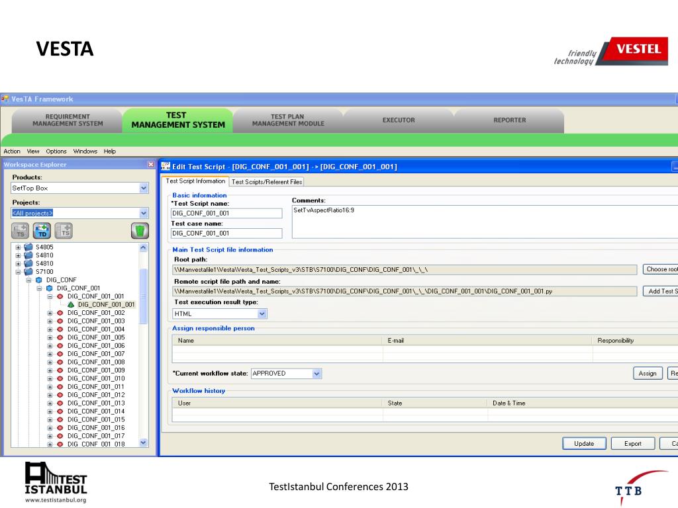This screenshot has height=508, width=678.
Task: Click the green trash bin delete icon
Action: coord(140,231)
